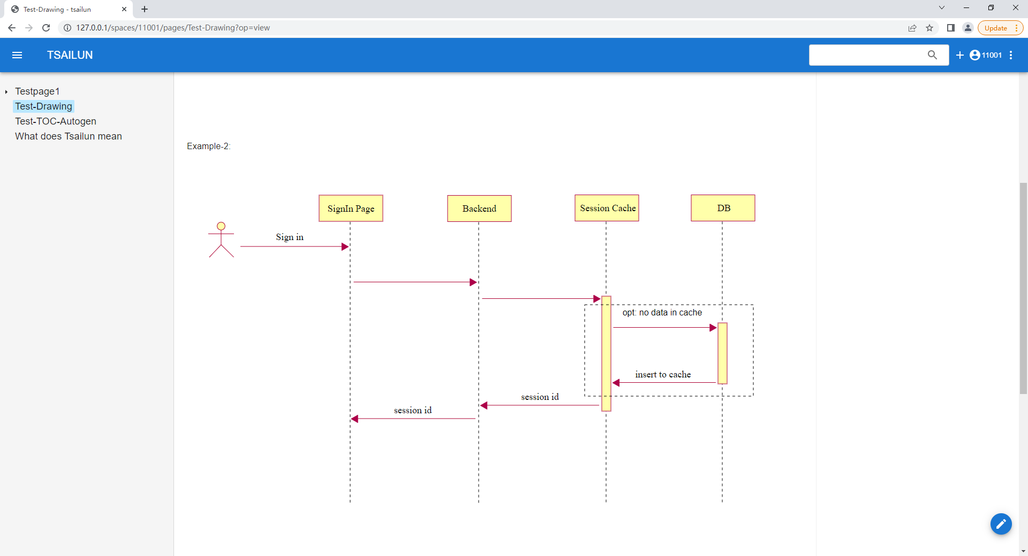Open the browser profile icon

968,28
